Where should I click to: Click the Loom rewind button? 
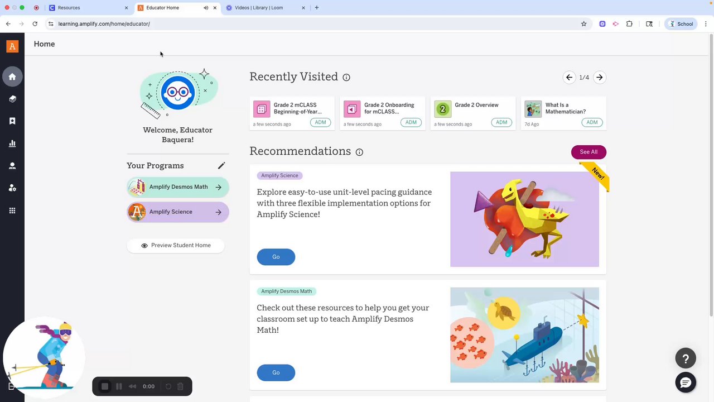tap(132, 386)
